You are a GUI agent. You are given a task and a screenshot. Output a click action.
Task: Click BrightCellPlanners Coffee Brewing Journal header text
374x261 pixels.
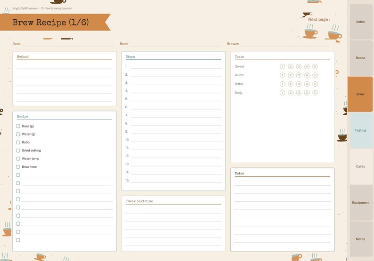click(x=42, y=8)
